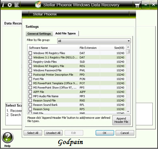Open the log report icon in title bar
Image resolution: width=158 pixels, height=150 pixels.
[17, 5]
